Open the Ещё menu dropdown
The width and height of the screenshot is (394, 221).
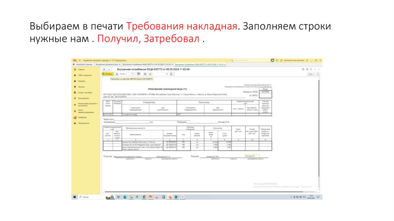click(x=311, y=74)
